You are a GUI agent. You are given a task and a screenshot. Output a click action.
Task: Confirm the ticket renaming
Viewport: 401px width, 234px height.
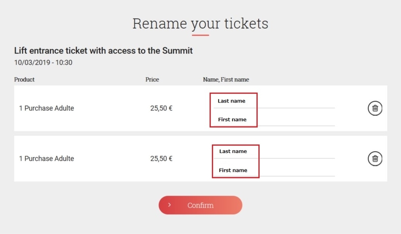click(200, 205)
